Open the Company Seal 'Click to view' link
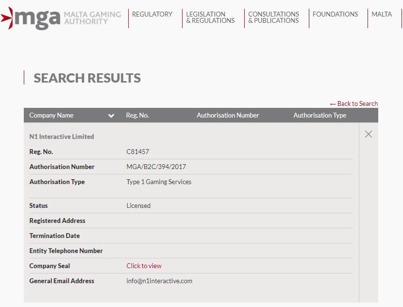 (144, 266)
